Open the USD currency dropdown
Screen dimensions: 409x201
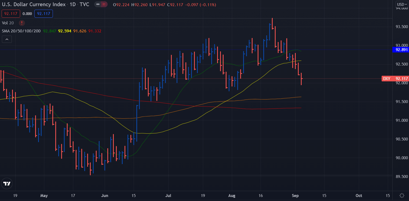point(401,4)
